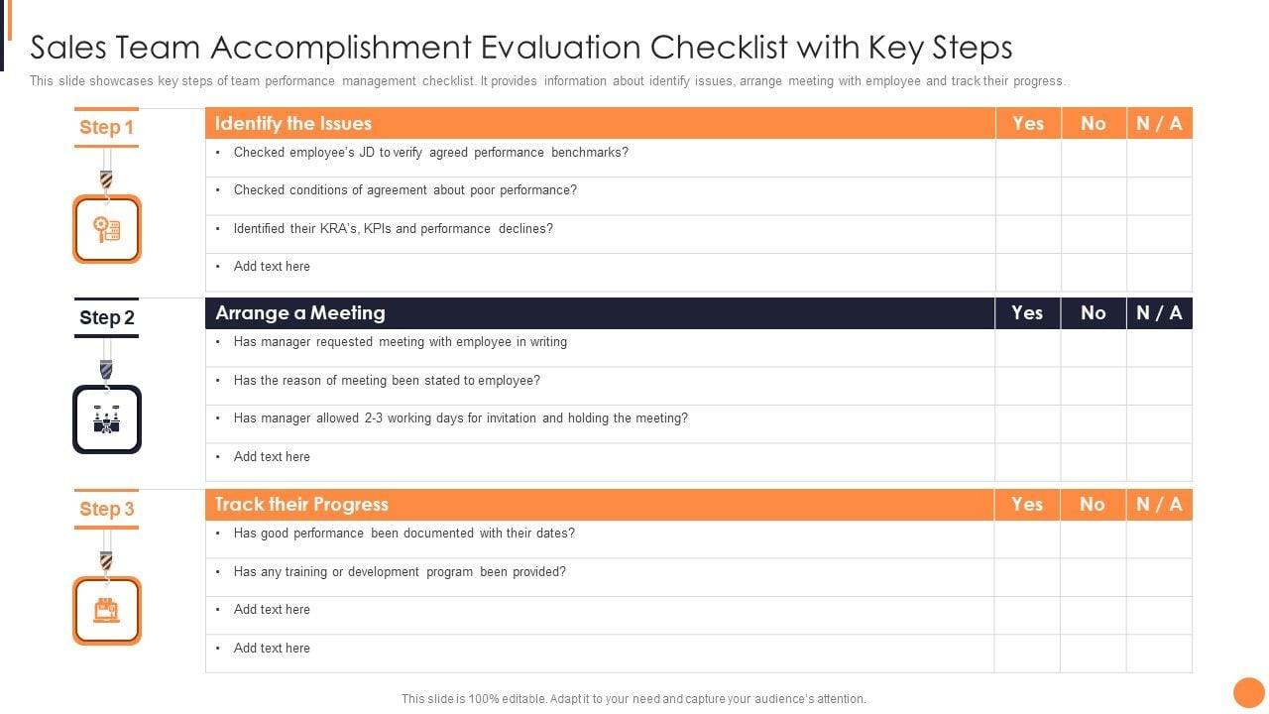Click the striped connector under Step 3
The width and height of the screenshot is (1269, 714).
(106, 561)
